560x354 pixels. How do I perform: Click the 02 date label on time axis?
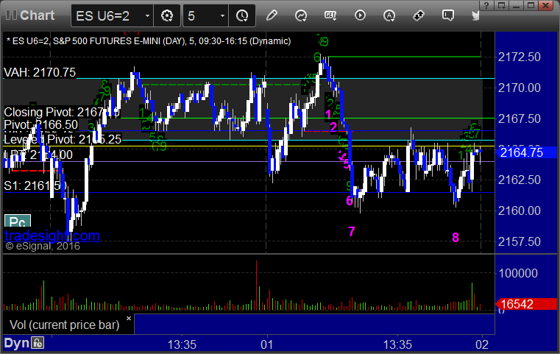(482, 344)
